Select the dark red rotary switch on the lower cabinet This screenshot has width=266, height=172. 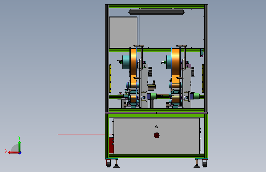pos(156,135)
